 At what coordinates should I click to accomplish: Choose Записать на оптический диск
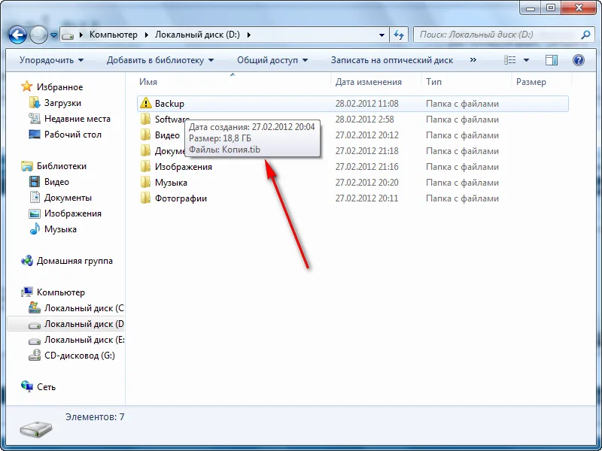coord(392,60)
